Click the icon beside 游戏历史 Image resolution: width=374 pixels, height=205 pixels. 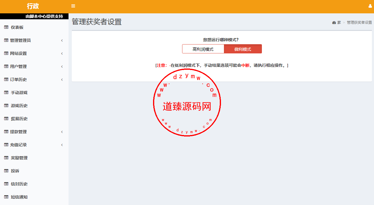point(6,106)
